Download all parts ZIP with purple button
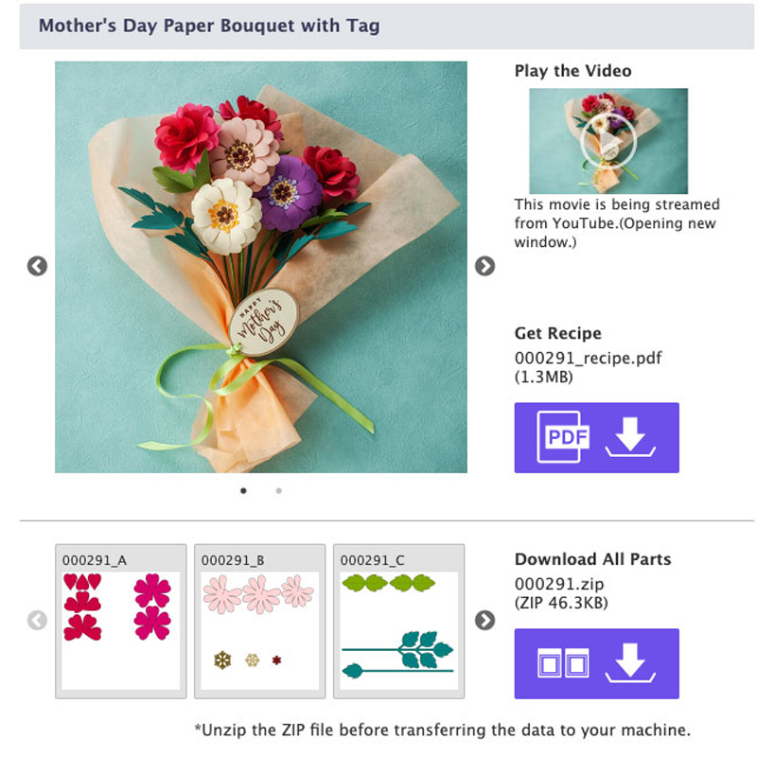Screen dimensions: 757x757 click(x=597, y=663)
